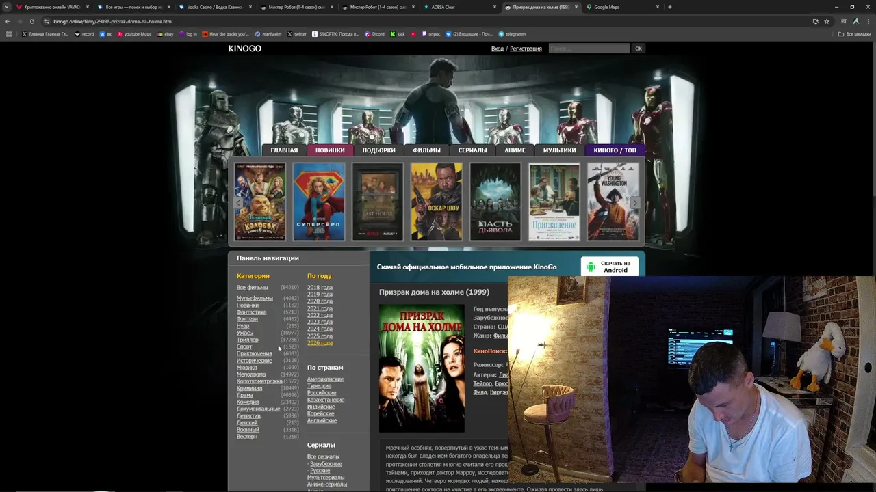This screenshot has width=876, height=492.
Task: Slide the poster carousel right with arrow
Action: [x=634, y=203]
